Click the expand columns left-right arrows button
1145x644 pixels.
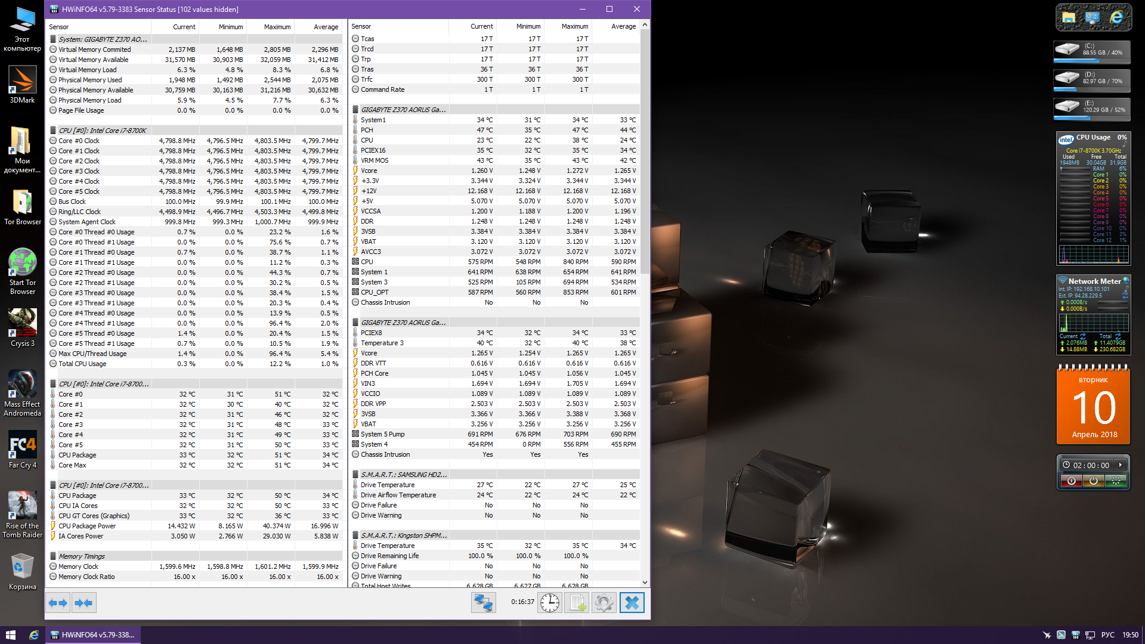(58, 603)
